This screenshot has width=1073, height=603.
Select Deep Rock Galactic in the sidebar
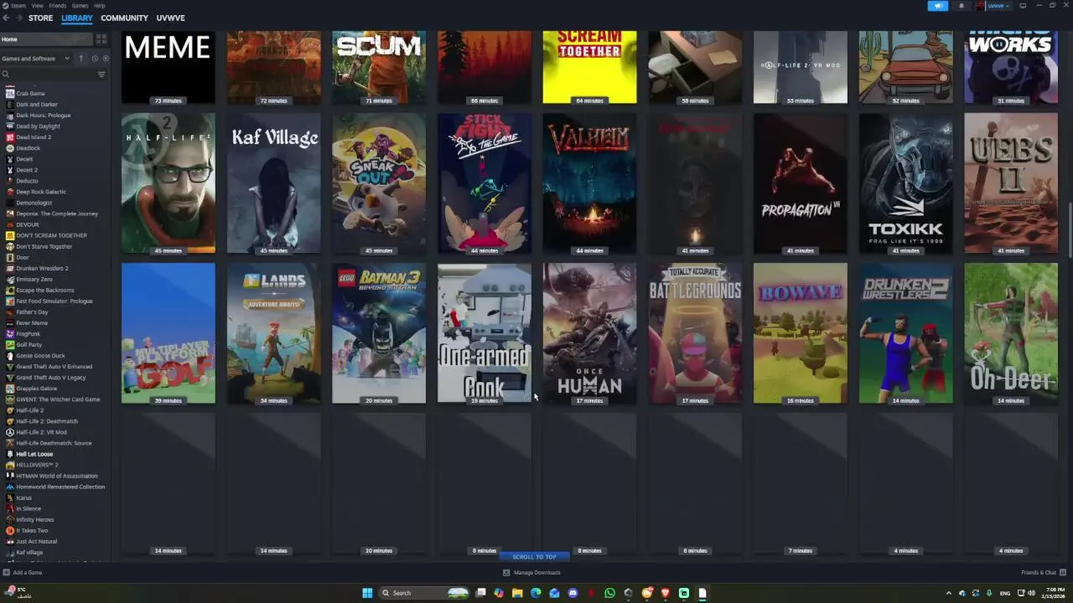click(41, 192)
